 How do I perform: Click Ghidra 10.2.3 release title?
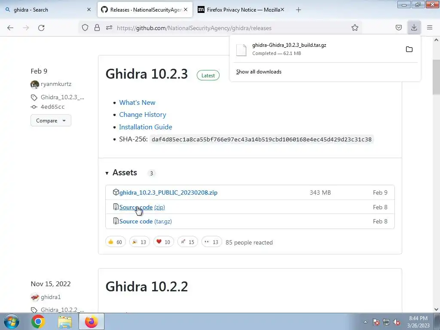(147, 74)
